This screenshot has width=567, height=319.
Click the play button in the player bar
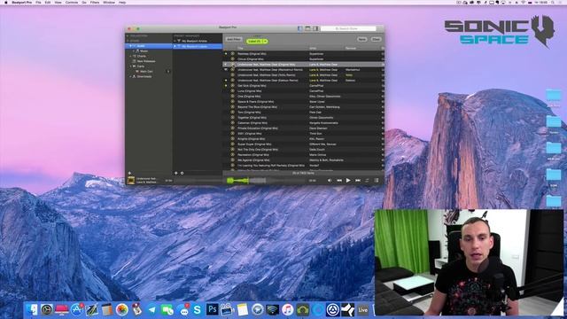tap(348, 180)
